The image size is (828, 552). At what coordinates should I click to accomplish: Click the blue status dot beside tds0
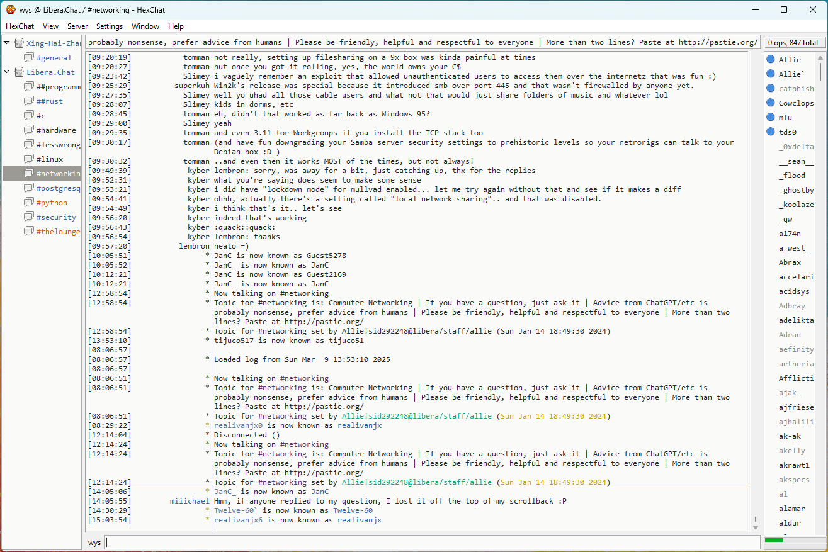pos(770,132)
